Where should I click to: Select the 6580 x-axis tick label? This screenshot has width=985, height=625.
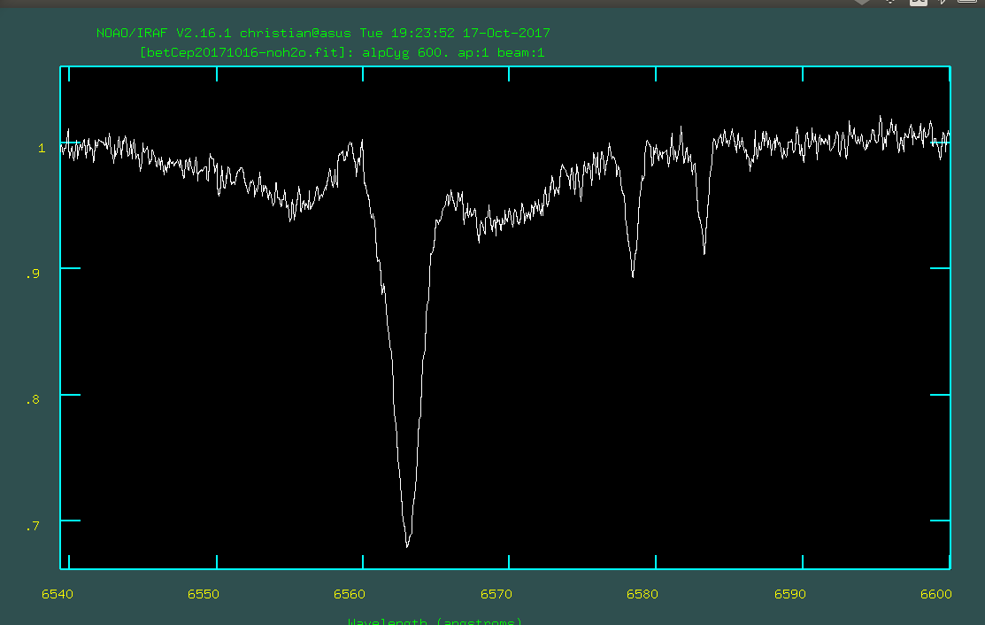pyautogui.click(x=643, y=593)
